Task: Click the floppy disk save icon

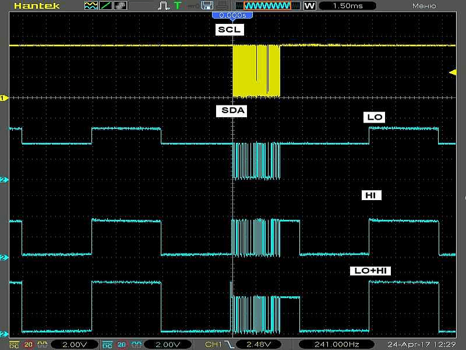Action: pos(207,5)
